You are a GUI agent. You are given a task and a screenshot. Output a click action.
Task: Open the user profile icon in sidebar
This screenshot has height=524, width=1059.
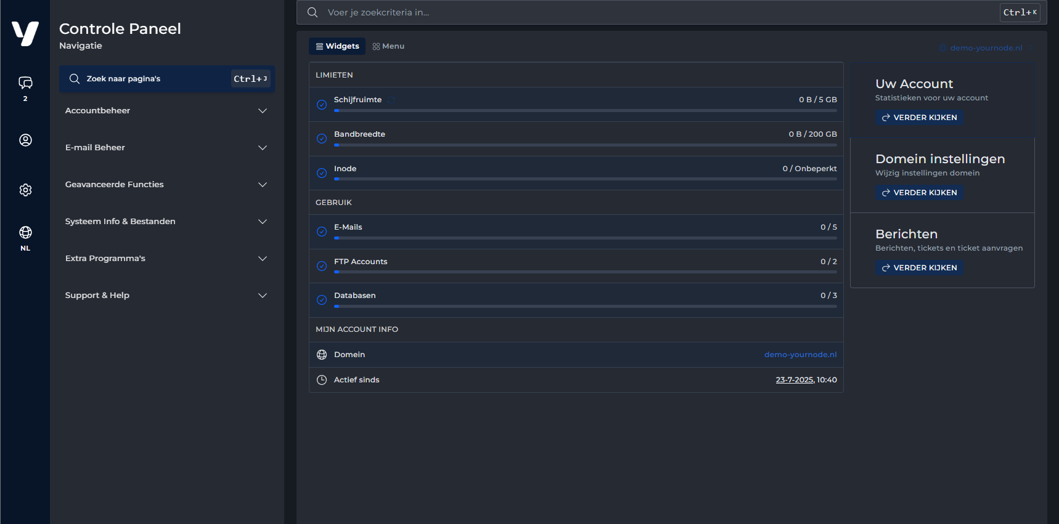25,140
